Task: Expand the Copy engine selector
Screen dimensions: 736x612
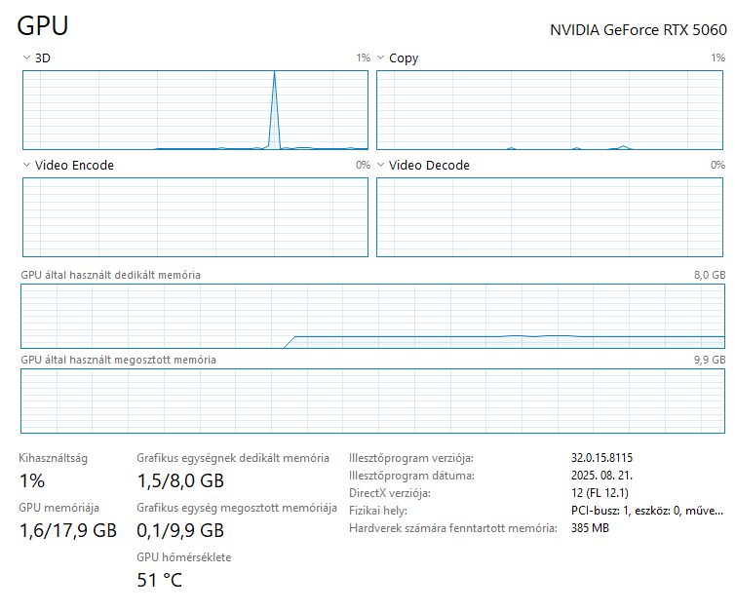Action: 380,58
